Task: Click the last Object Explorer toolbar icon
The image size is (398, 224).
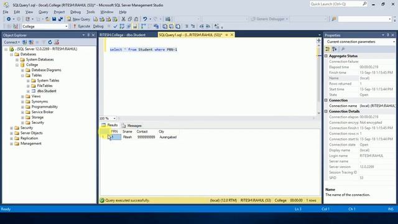Action: (57, 42)
